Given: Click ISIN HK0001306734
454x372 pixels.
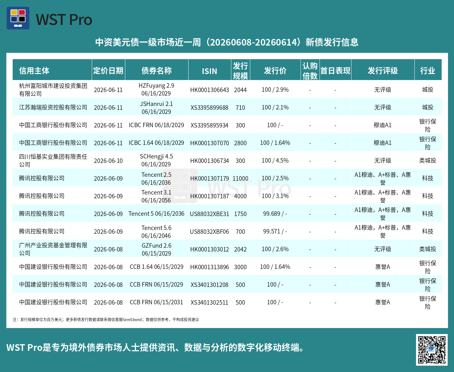Looking at the screenshot, I should (209, 161).
